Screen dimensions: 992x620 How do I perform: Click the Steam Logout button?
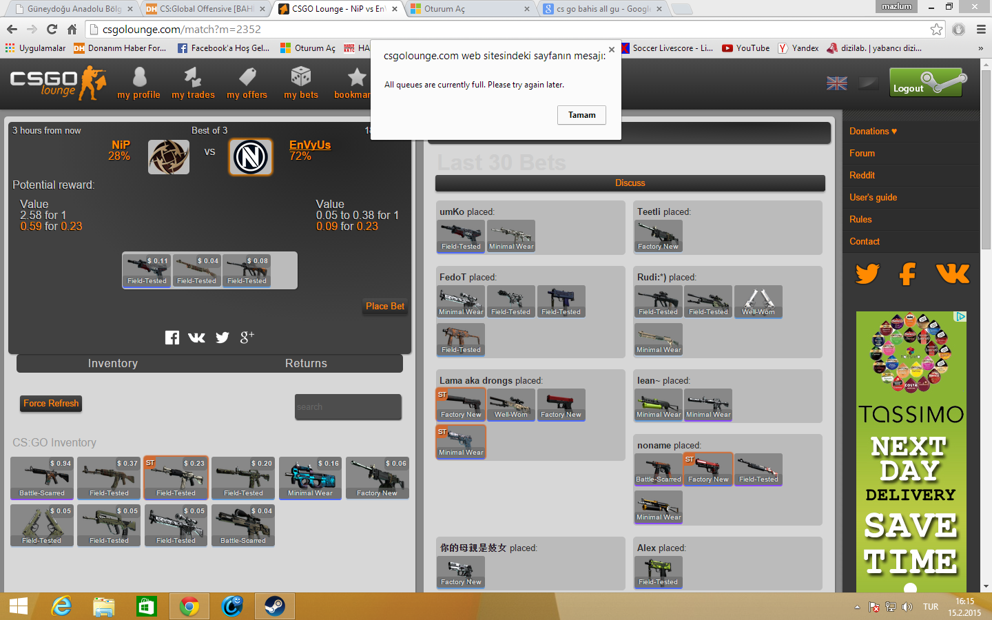coord(929,83)
